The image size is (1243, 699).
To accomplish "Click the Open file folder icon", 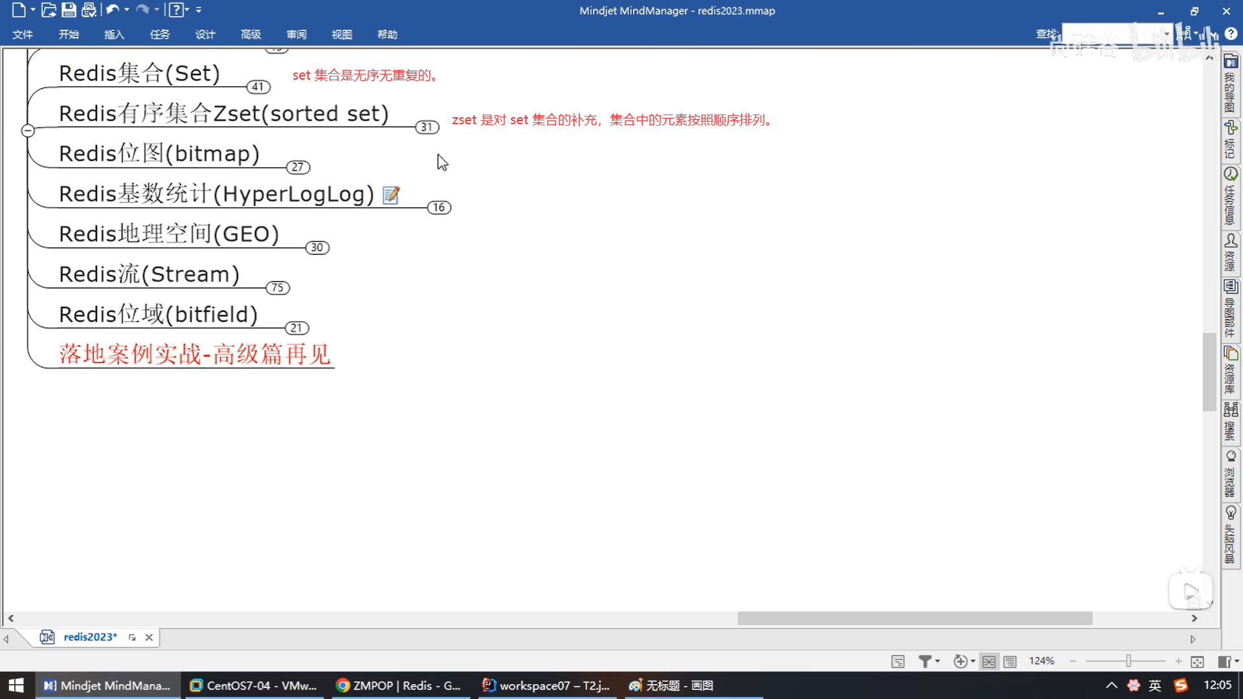I will click(x=49, y=10).
